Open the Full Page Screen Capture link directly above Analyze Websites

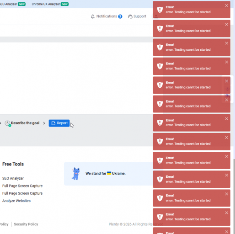click(22, 193)
